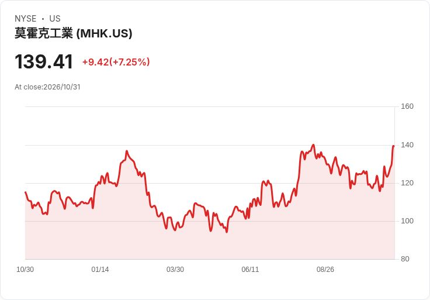Click the 08/26 date label on x-axis

[325, 270]
